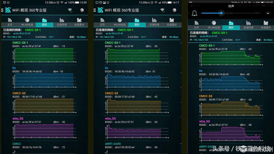Image resolution: width=274 pixels, height=154 pixels.
Task: Tap shield icon in 13:59 status bar
Action: [5, 2]
